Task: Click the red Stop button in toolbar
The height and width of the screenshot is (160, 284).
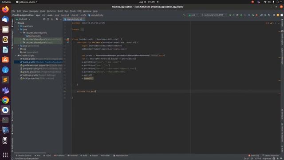Action: pos(256,15)
